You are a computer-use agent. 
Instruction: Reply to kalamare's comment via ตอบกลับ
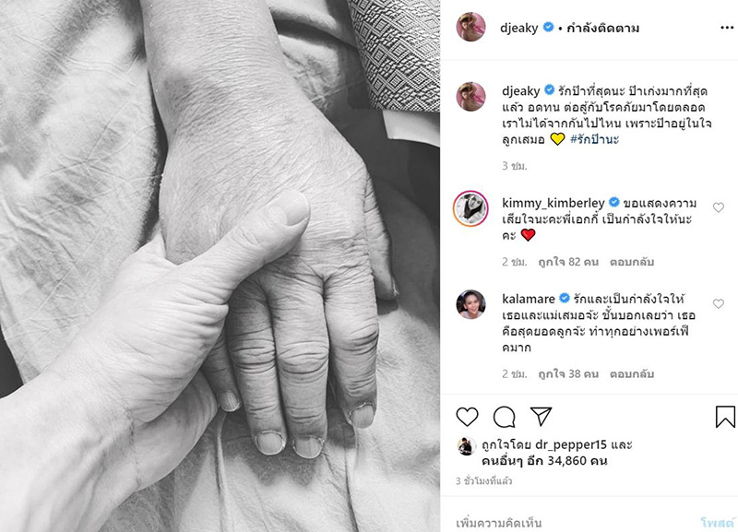pos(632,374)
